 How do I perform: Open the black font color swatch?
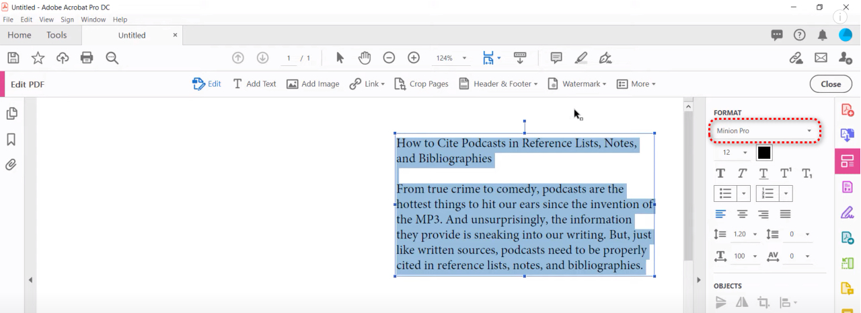point(764,153)
